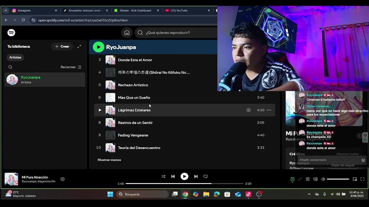This screenshot has width=369, height=207.
Task: Enter fullscreen mode in the Spotify player
Action: (x=362, y=179)
